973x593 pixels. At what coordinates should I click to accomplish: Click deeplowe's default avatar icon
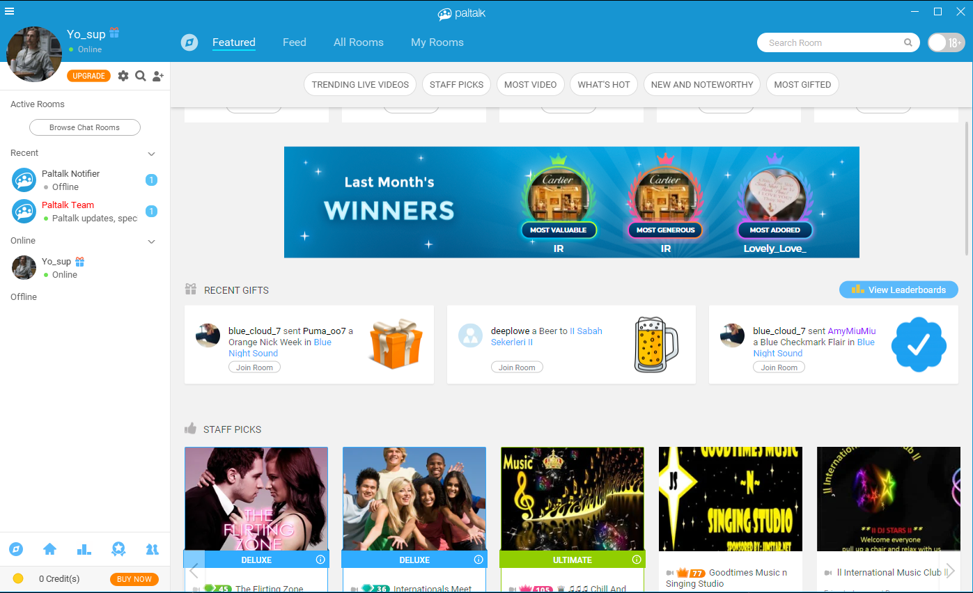(x=470, y=335)
